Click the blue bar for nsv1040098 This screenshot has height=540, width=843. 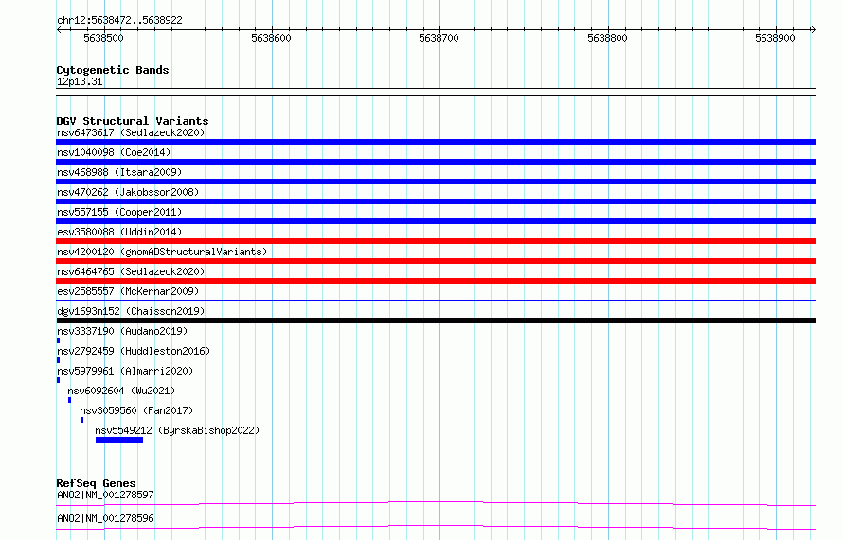point(436,162)
